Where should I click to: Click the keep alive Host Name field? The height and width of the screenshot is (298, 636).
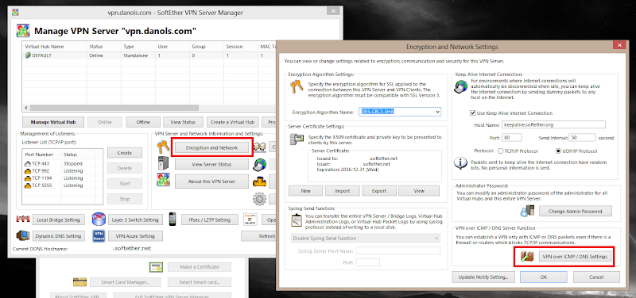[x=553, y=124]
